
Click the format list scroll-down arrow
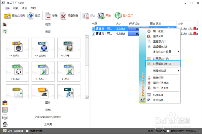coord(87,97)
